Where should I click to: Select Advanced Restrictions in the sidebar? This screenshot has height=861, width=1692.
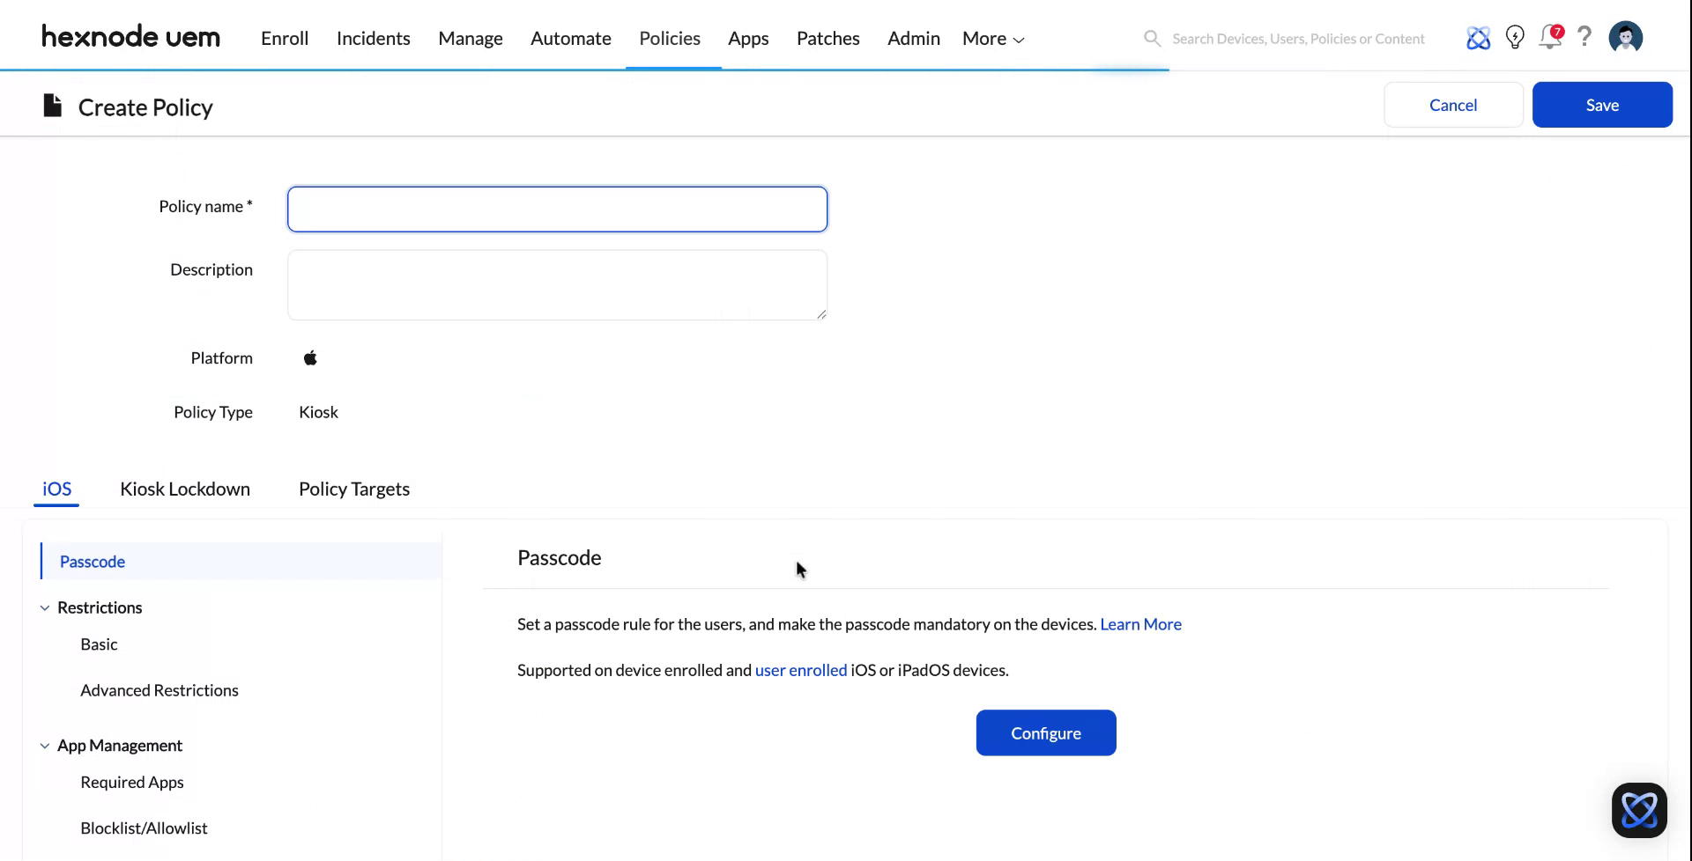coord(160,690)
